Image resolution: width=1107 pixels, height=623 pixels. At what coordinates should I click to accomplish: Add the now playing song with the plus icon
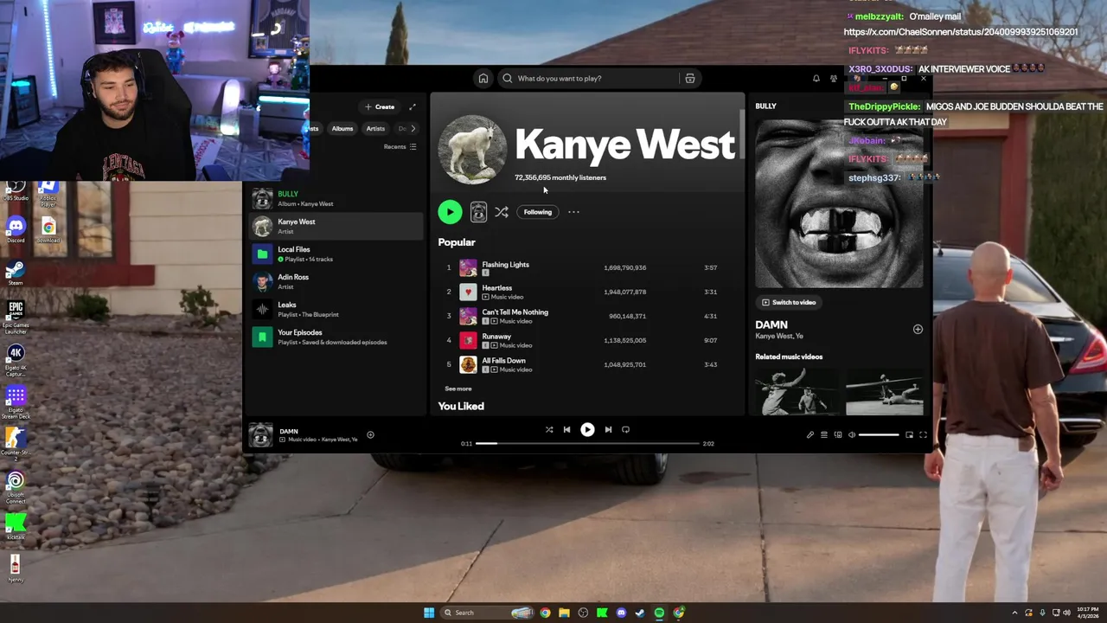[x=370, y=434]
